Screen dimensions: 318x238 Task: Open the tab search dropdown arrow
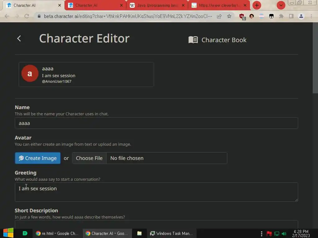pyautogui.click(x=281, y=5)
